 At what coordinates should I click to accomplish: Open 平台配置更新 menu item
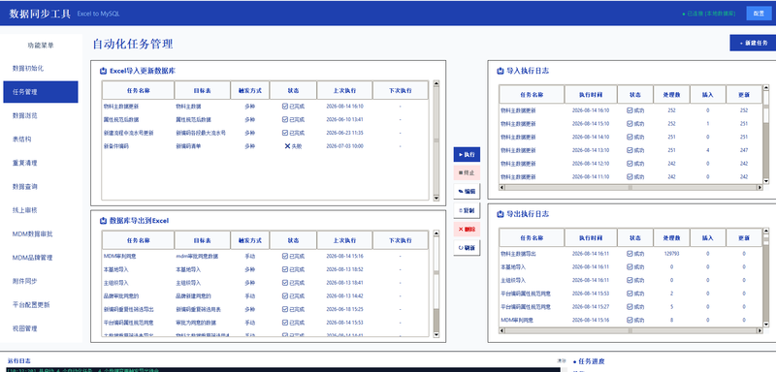tap(41, 305)
